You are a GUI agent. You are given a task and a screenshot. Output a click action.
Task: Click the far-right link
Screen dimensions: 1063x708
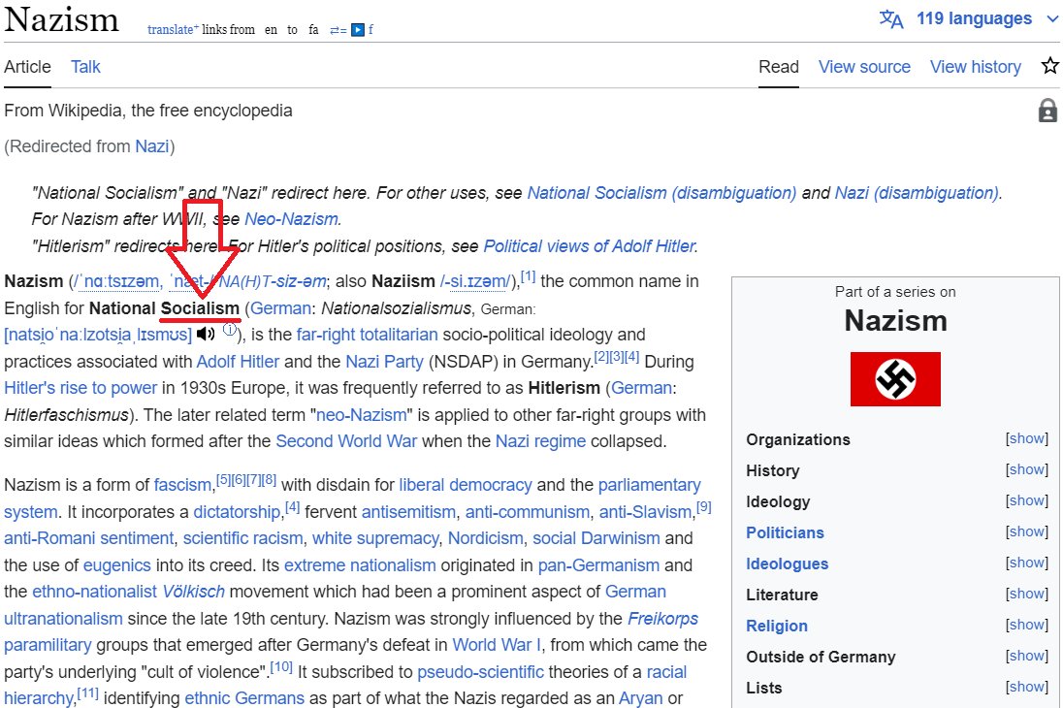coord(326,335)
